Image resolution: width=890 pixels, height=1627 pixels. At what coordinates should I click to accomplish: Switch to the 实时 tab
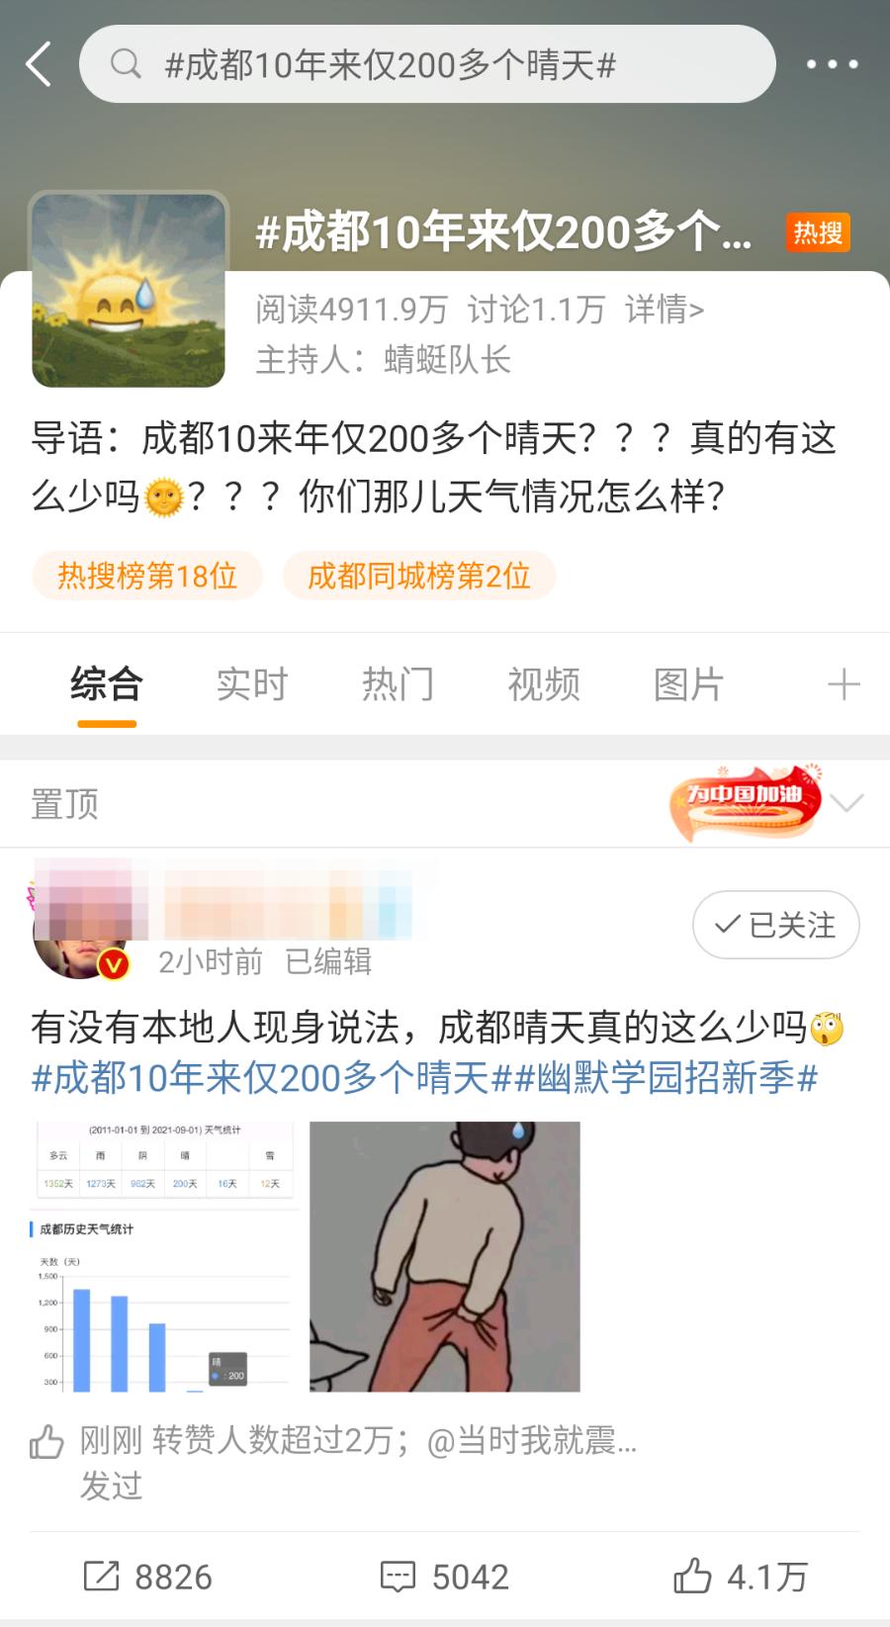tap(252, 684)
